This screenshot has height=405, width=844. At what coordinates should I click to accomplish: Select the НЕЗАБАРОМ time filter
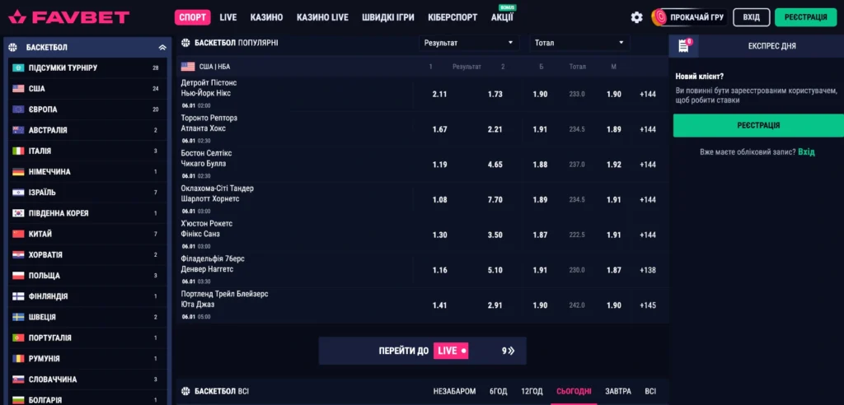click(454, 392)
